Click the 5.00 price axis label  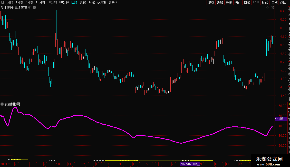(283, 70)
